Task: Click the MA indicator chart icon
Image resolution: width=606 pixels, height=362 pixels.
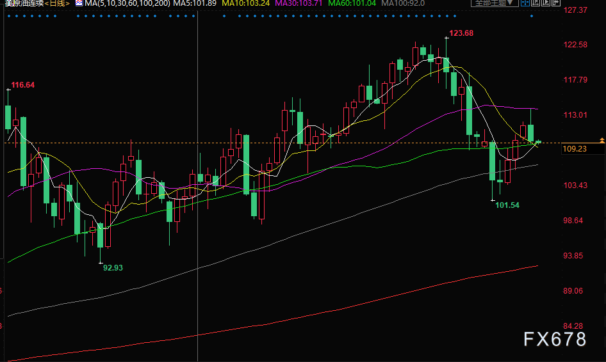Action: coord(79,3)
